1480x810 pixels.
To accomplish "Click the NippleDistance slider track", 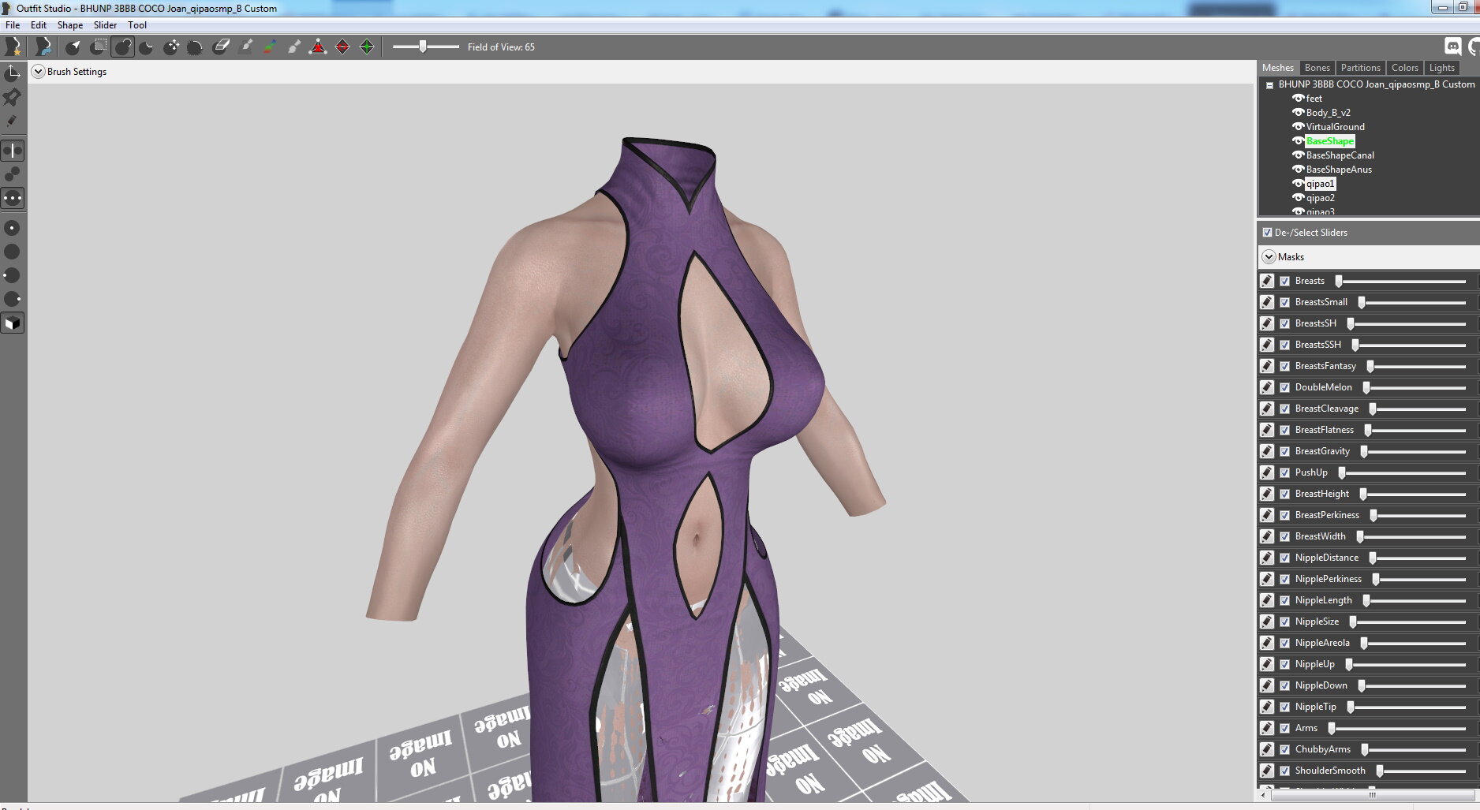I will point(1417,558).
